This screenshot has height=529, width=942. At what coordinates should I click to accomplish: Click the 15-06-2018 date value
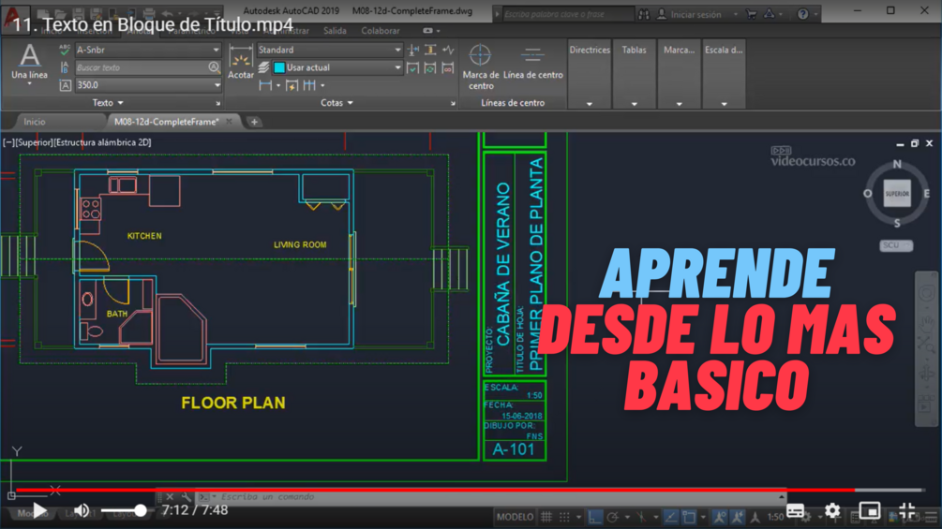click(x=521, y=416)
